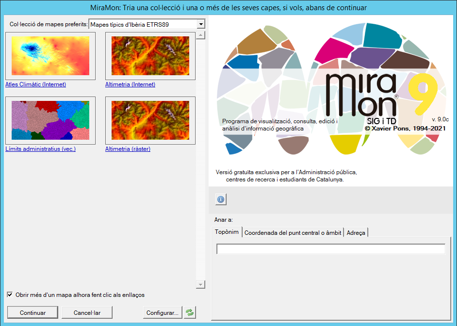Click the Topònim search input field
The width and height of the screenshot is (457, 326).
pos(331,249)
